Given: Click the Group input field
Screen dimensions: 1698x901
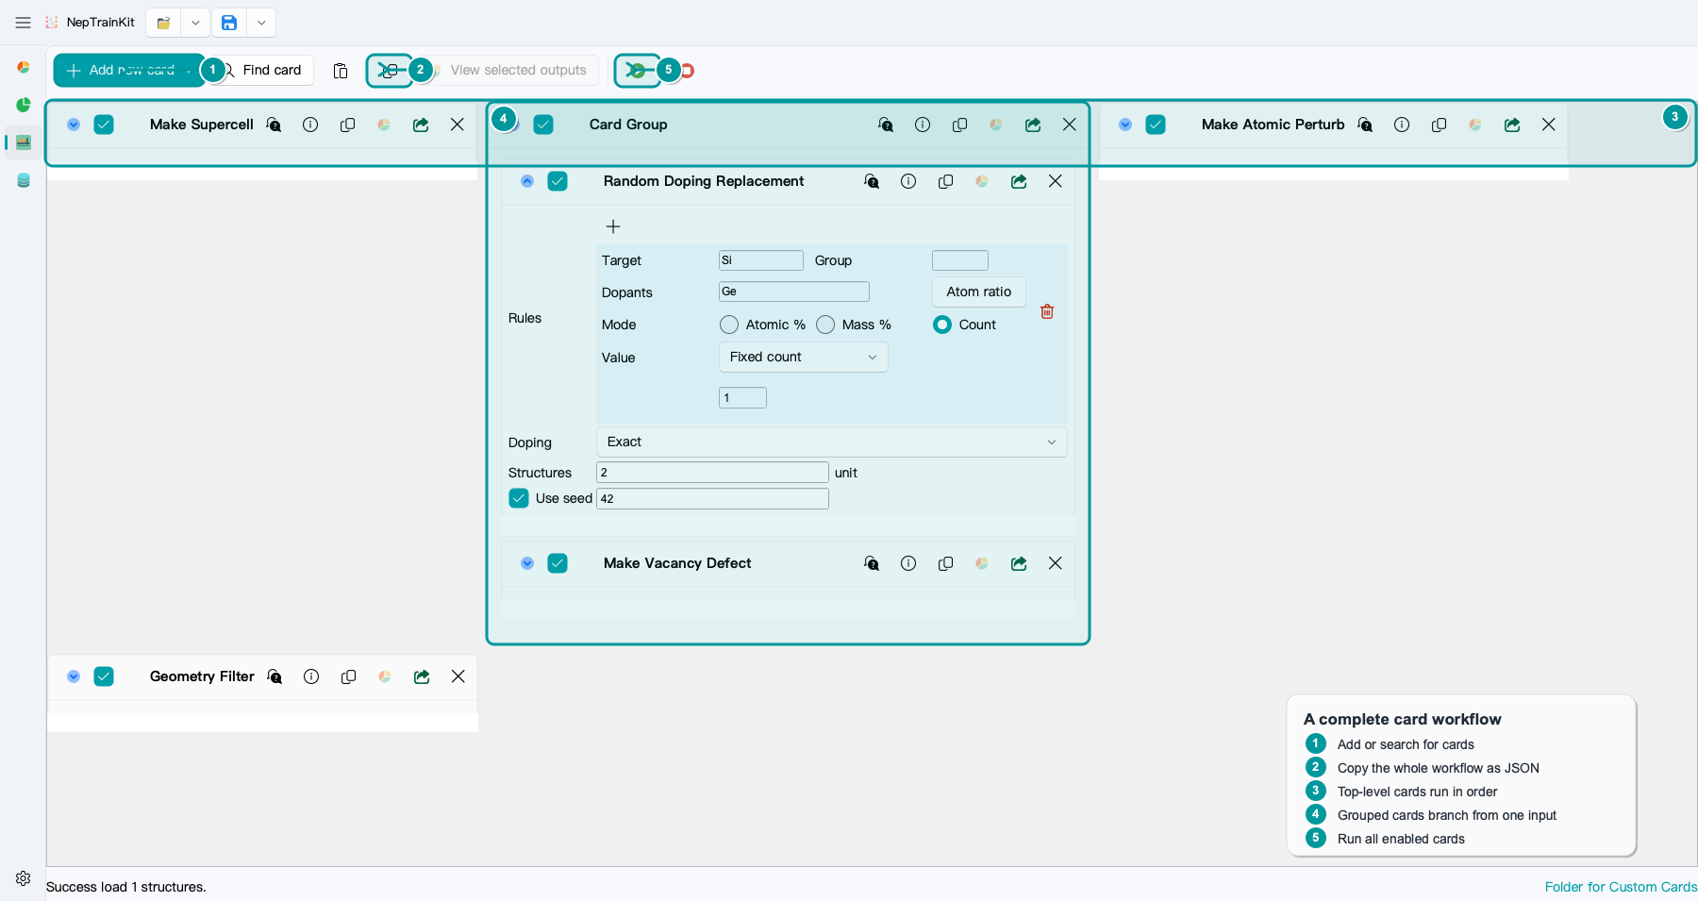Looking at the screenshot, I should point(959,260).
